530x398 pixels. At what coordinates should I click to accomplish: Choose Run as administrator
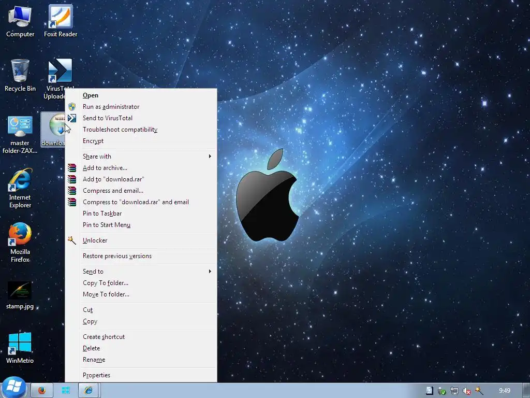point(141,107)
